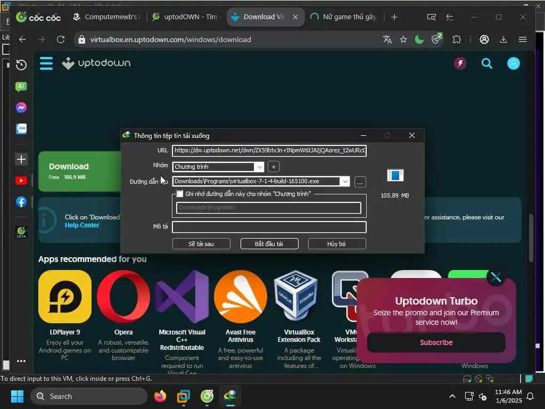Open the sidebar three-dots more options
This screenshot has width=545, height=409.
point(21,361)
